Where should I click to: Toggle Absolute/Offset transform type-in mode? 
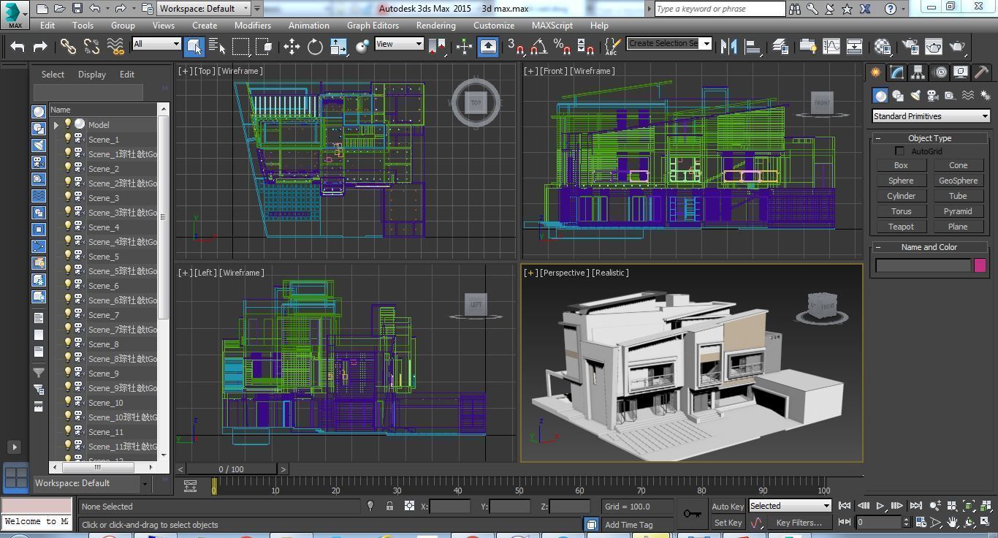coord(409,506)
